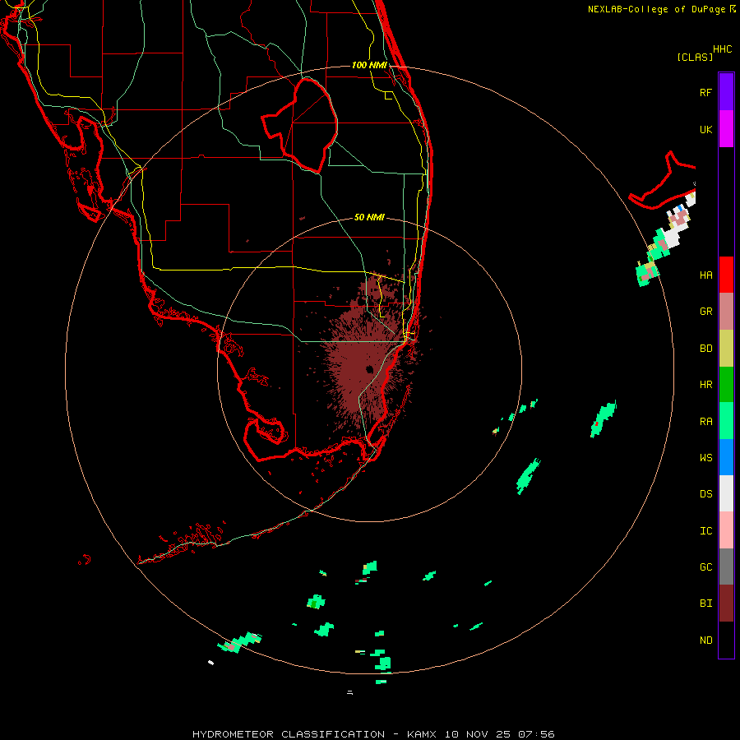Viewport: 740px width, 740px height.
Task: Click the "07:56" timestamp in the footer
Action: click(535, 734)
